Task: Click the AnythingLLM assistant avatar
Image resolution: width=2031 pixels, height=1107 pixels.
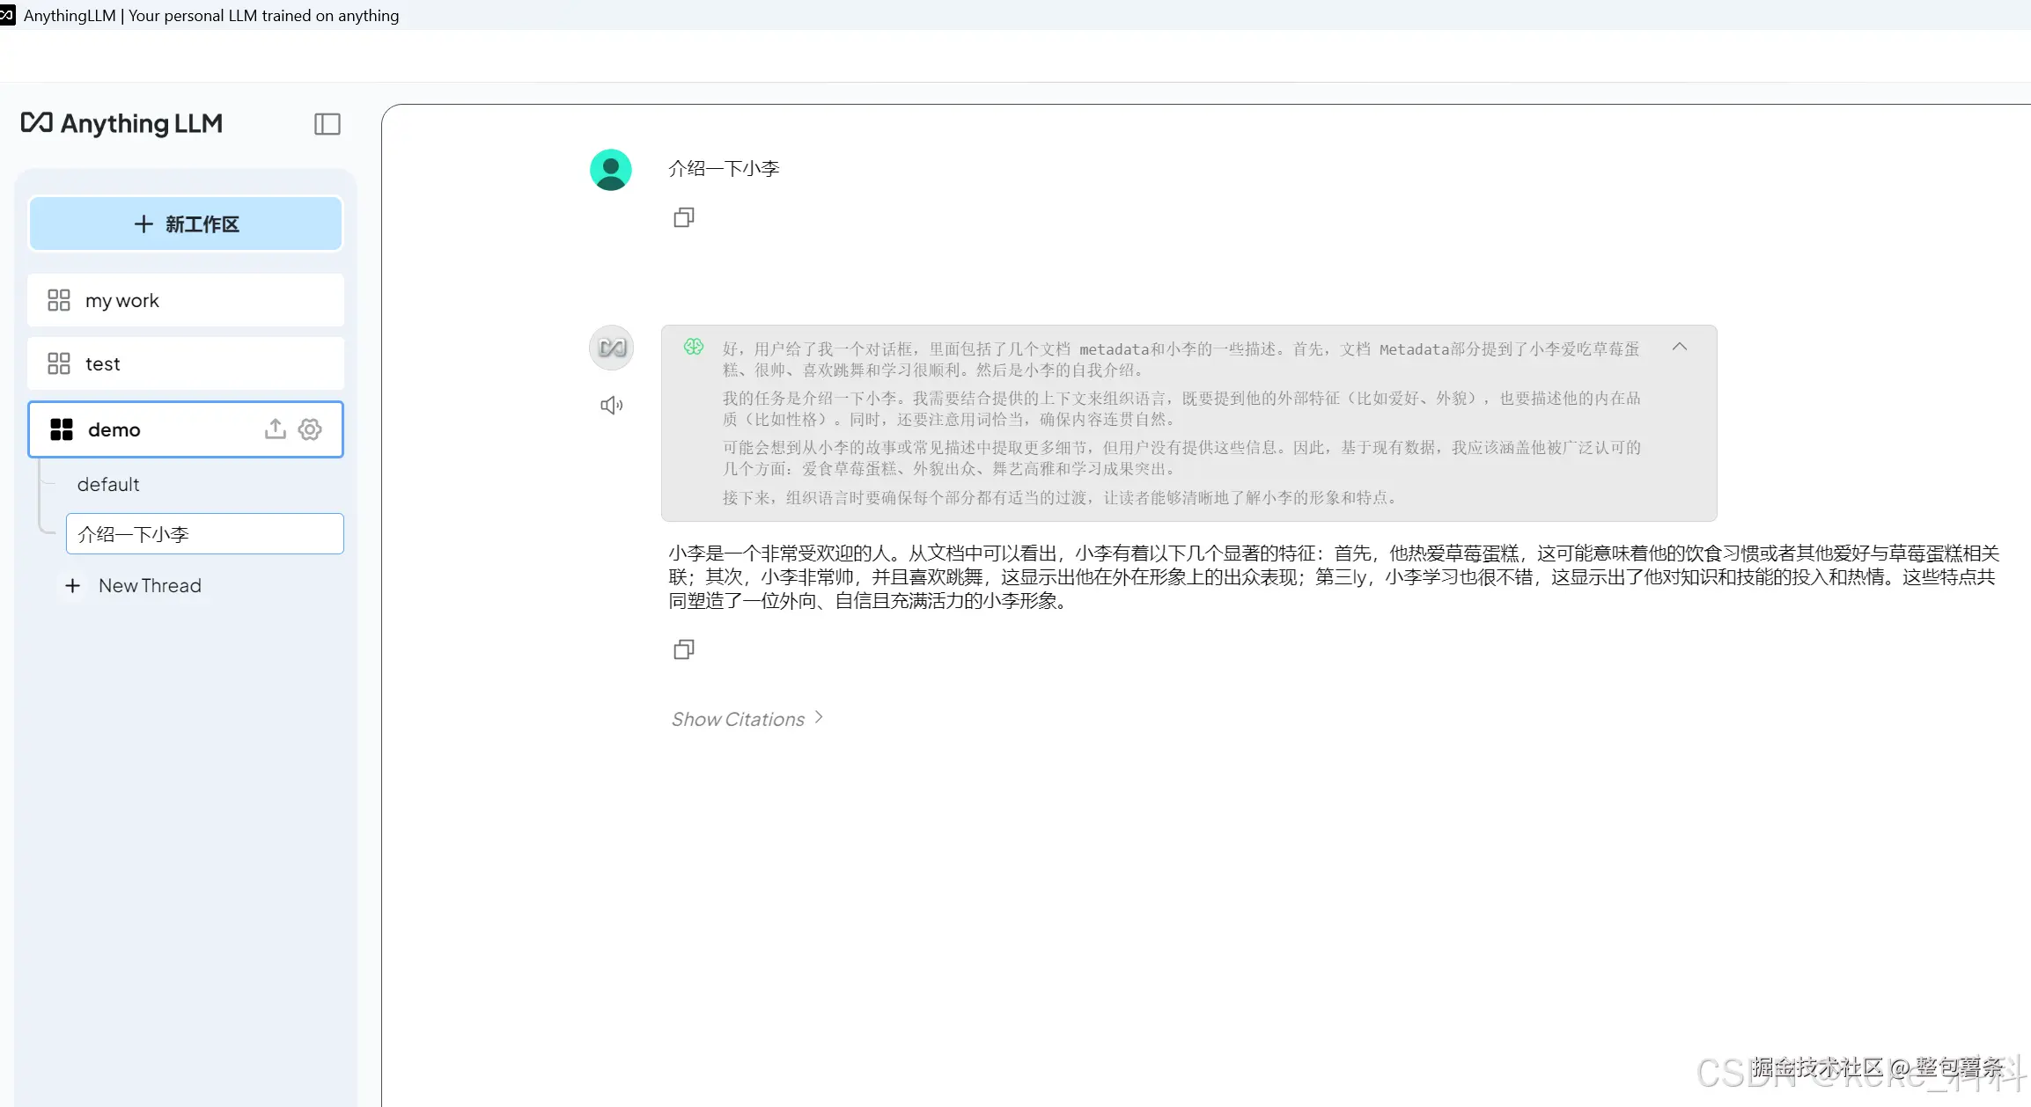Action: (611, 347)
